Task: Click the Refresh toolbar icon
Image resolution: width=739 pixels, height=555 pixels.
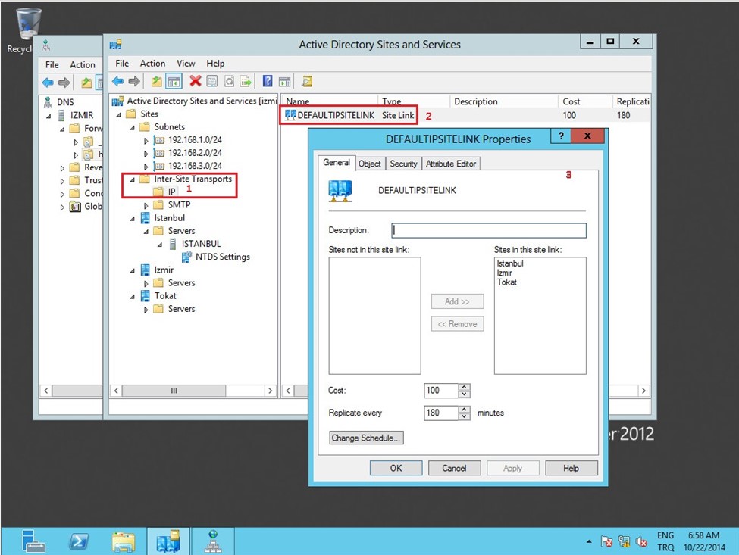Action: [x=229, y=82]
